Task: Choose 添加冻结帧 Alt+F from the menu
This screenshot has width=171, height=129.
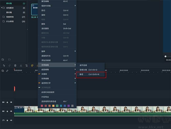Action: point(57,60)
